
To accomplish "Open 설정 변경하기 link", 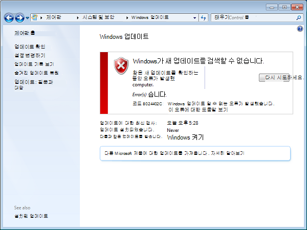I will click(x=30, y=55).
